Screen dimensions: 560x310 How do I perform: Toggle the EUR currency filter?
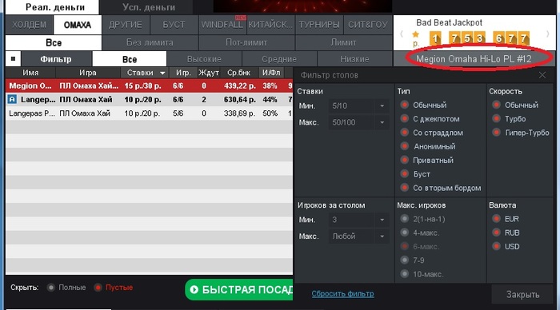(496, 219)
